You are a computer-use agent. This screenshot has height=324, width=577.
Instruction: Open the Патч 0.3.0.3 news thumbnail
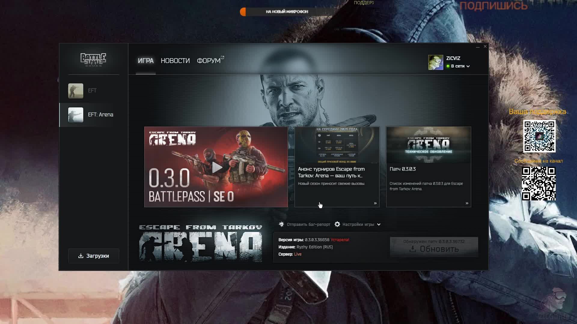[x=429, y=145]
